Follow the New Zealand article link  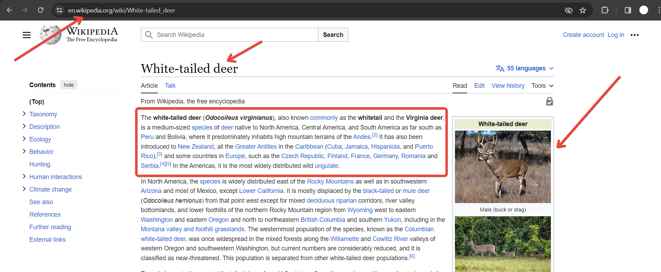[x=196, y=147]
